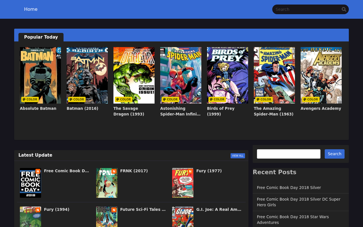Click the VIEW ALL button

point(238,156)
